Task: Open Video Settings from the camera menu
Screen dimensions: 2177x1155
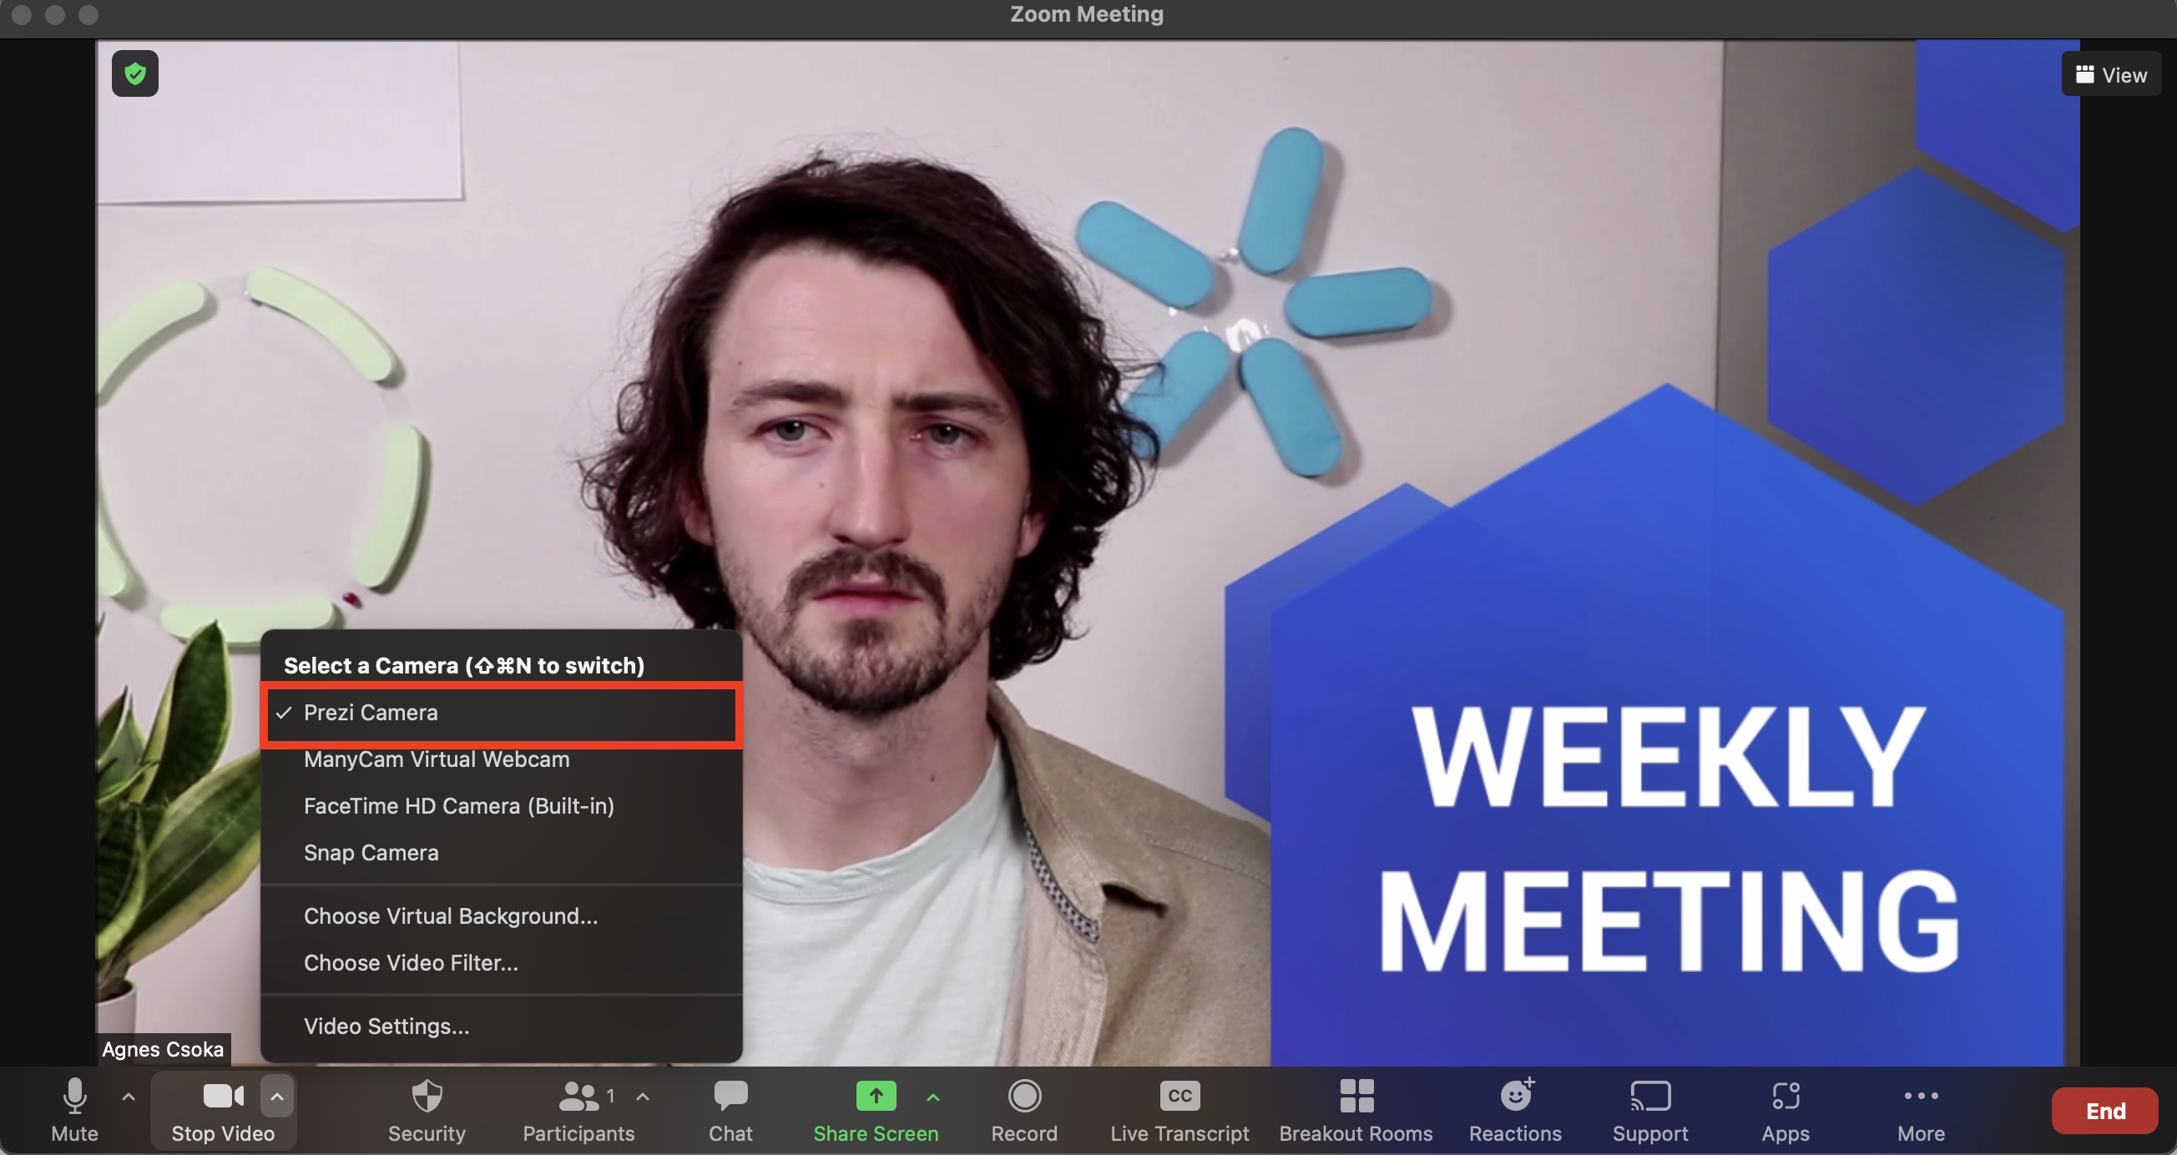Action: tap(386, 1026)
